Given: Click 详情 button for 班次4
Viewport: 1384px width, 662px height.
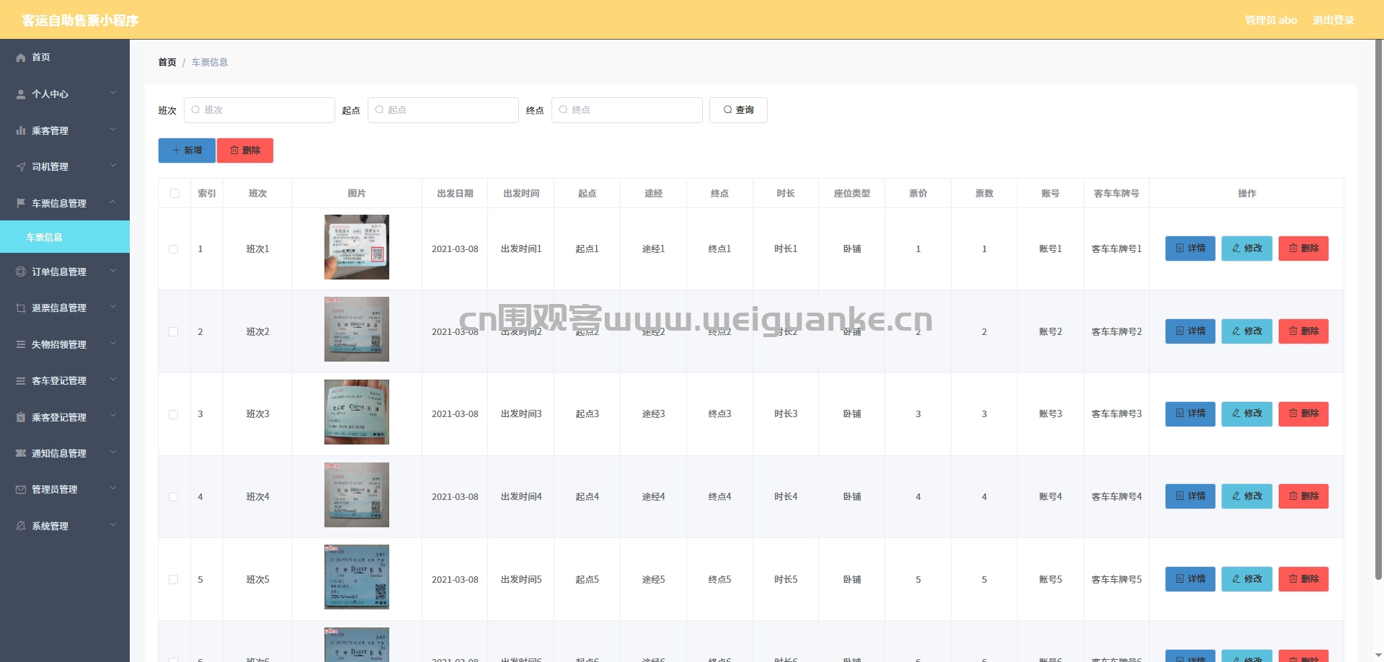Looking at the screenshot, I should (1190, 496).
